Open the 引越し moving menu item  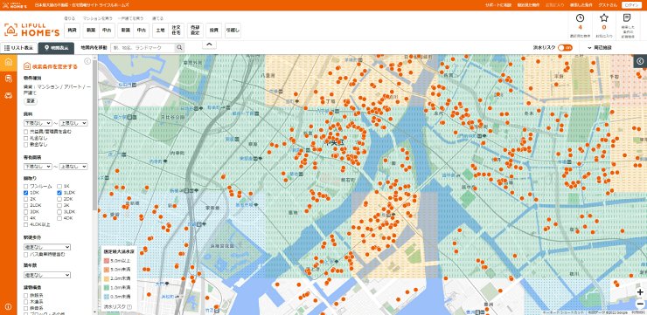pos(233,31)
